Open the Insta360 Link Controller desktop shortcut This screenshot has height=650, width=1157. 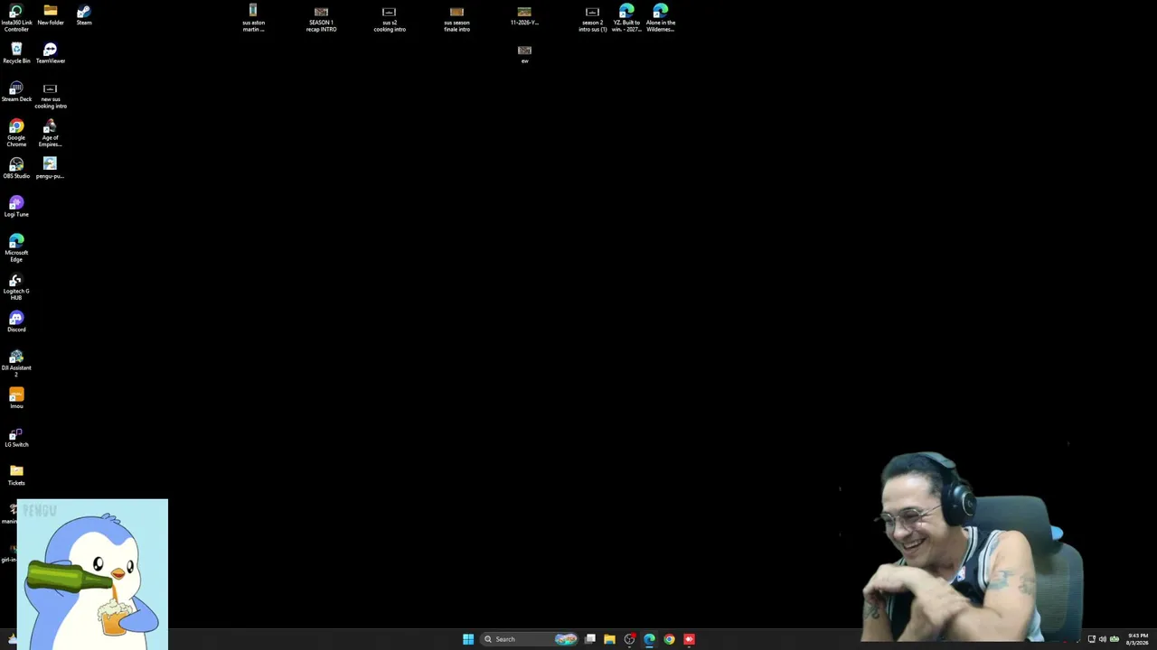point(16,18)
